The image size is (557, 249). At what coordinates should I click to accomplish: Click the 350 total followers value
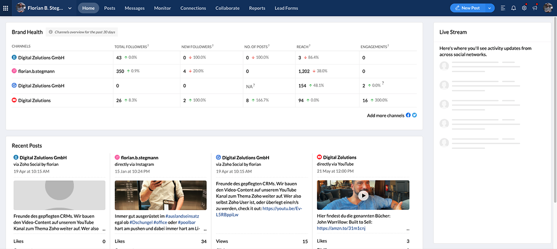(x=120, y=71)
